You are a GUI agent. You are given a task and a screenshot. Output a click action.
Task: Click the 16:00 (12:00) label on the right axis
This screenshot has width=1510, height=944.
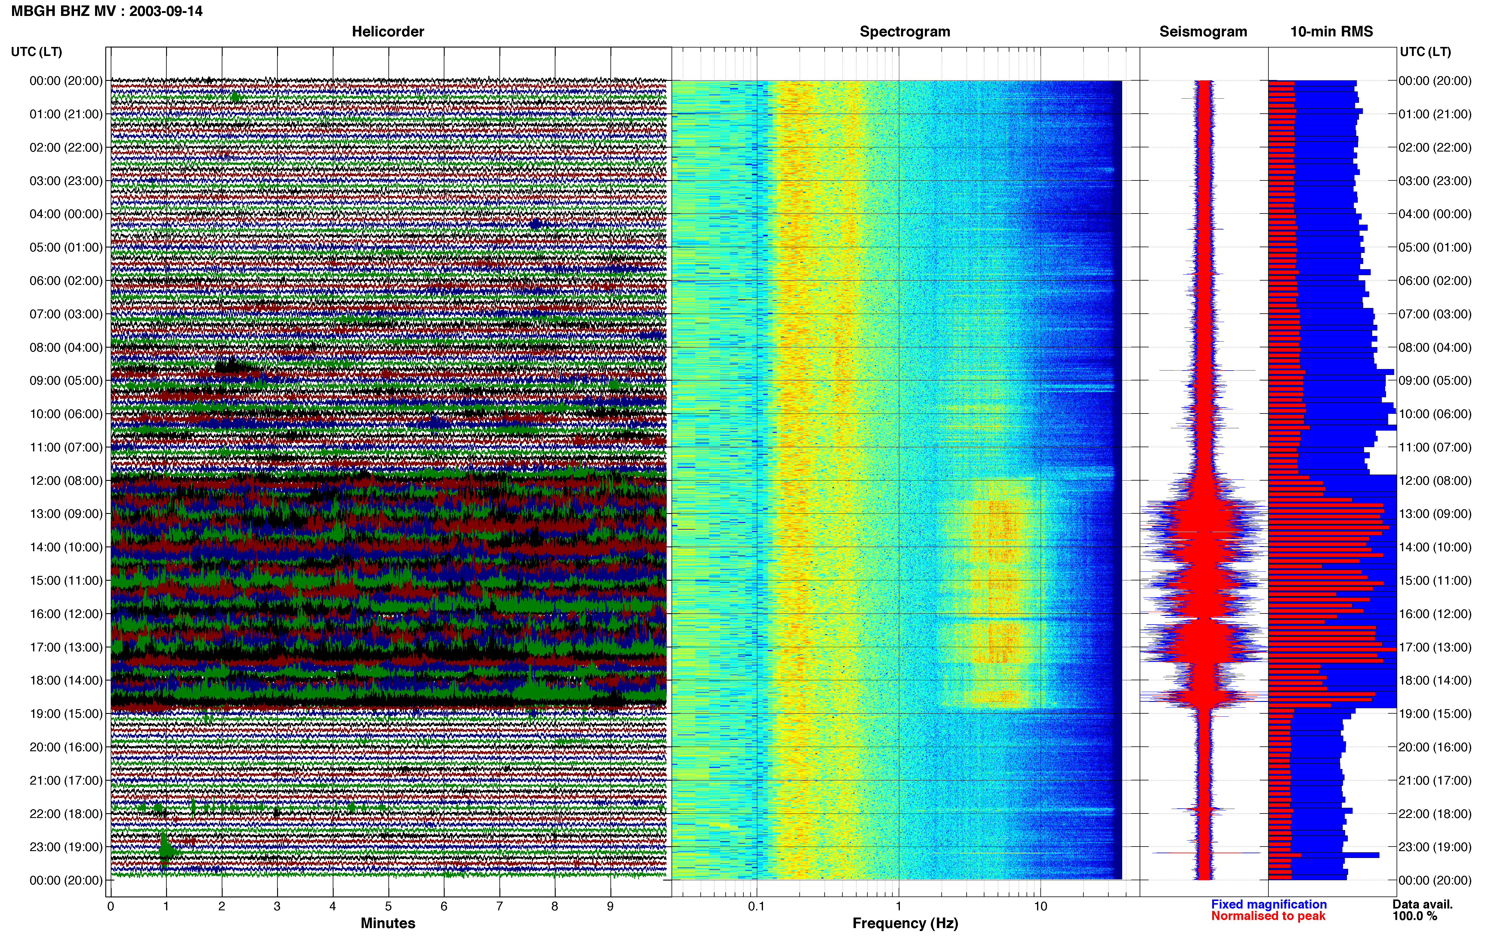[1435, 614]
